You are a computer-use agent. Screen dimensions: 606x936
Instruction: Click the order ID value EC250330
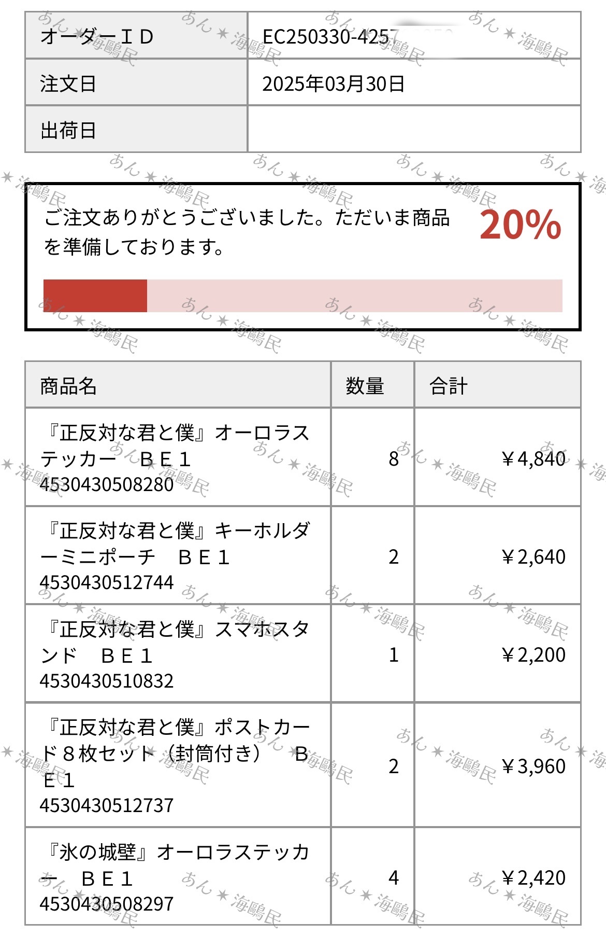[x=329, y=36]
